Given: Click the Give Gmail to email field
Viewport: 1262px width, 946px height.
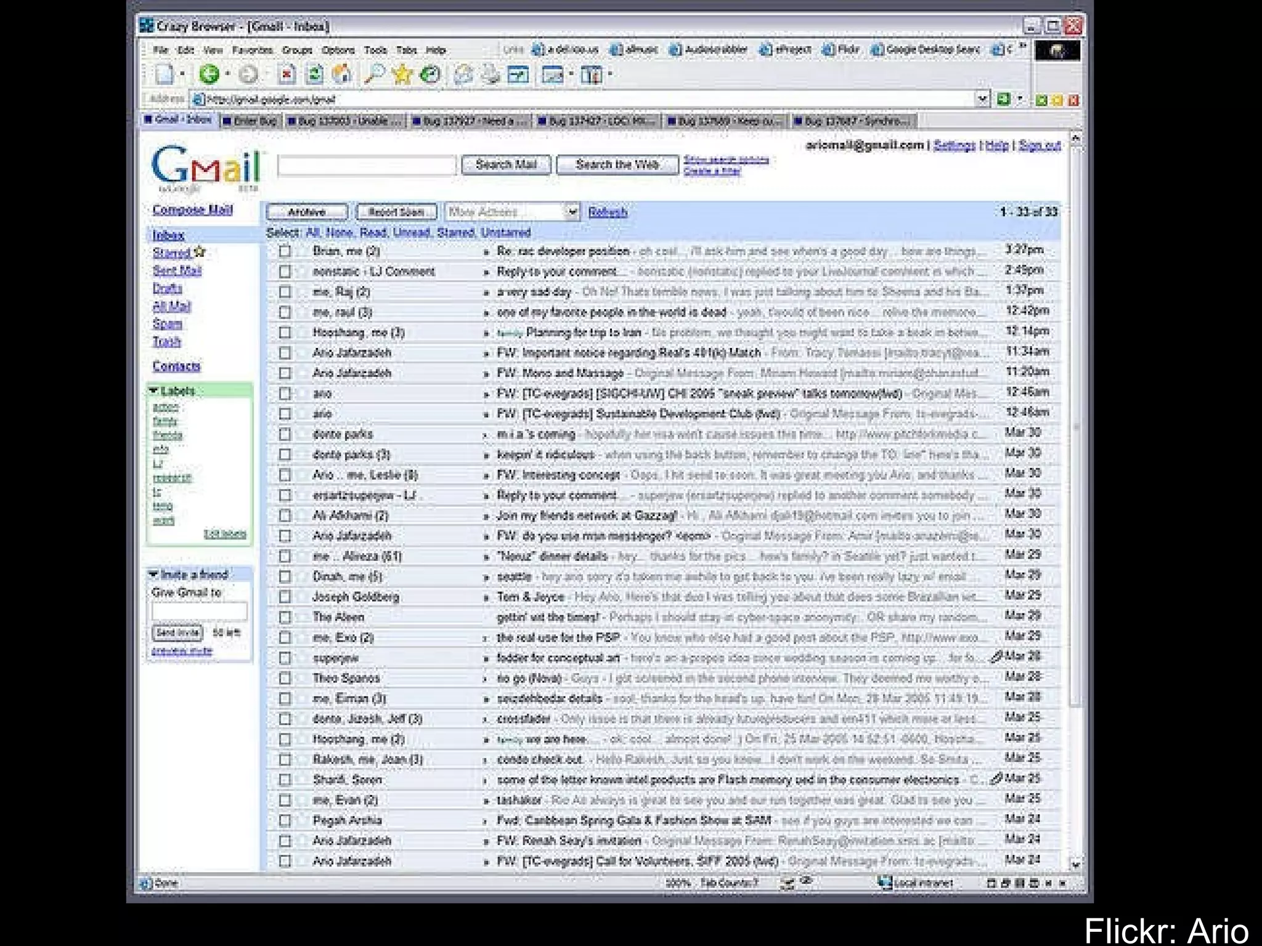Looking at the screenshot, I should 199,611.
